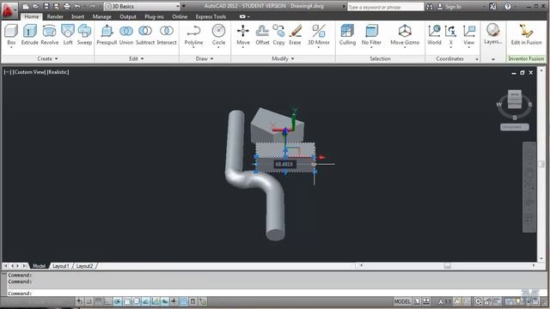Select the Move Gizmo tool
This screenshot has height=309, width=550.
point(405,35)
